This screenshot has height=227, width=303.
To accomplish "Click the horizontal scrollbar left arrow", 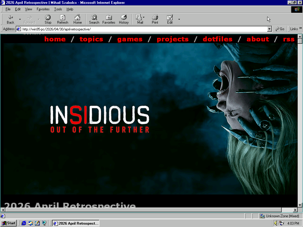I will pos(3,210).
